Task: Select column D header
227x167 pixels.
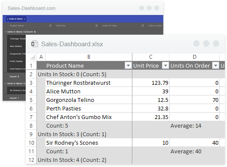Action: pyautogui.click(x=194, y=57)
